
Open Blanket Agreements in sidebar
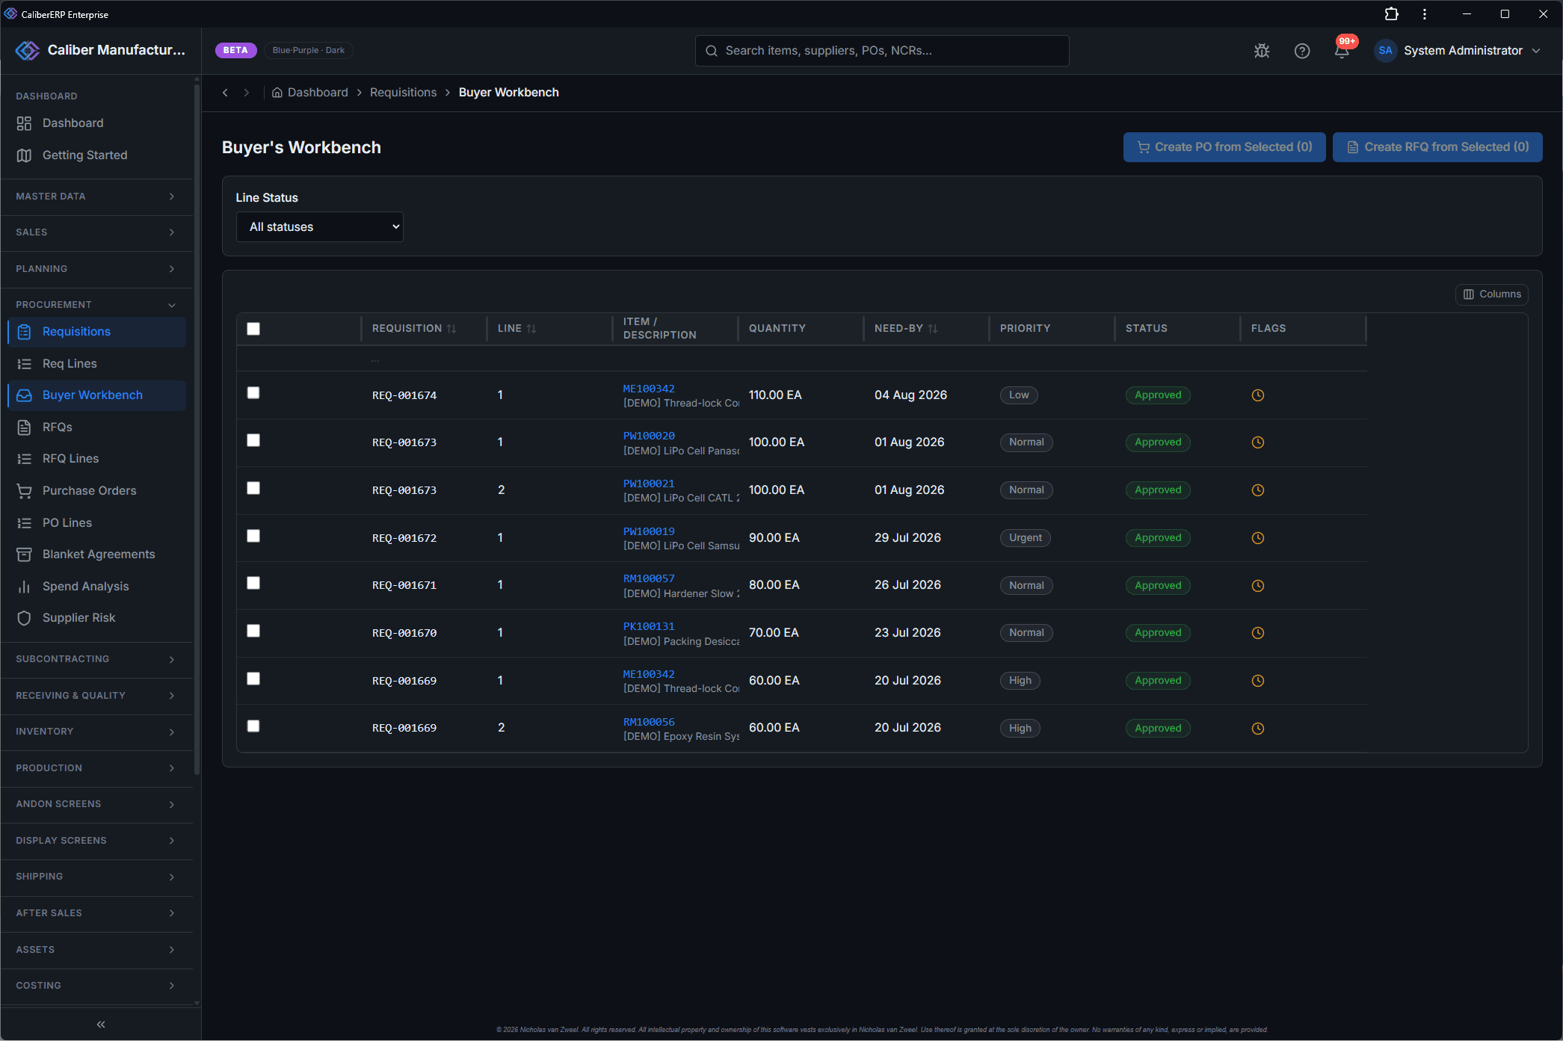(x=97, y=555)
